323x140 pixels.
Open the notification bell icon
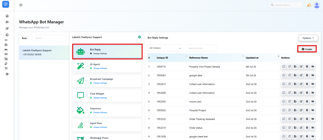tap(309, 5)
